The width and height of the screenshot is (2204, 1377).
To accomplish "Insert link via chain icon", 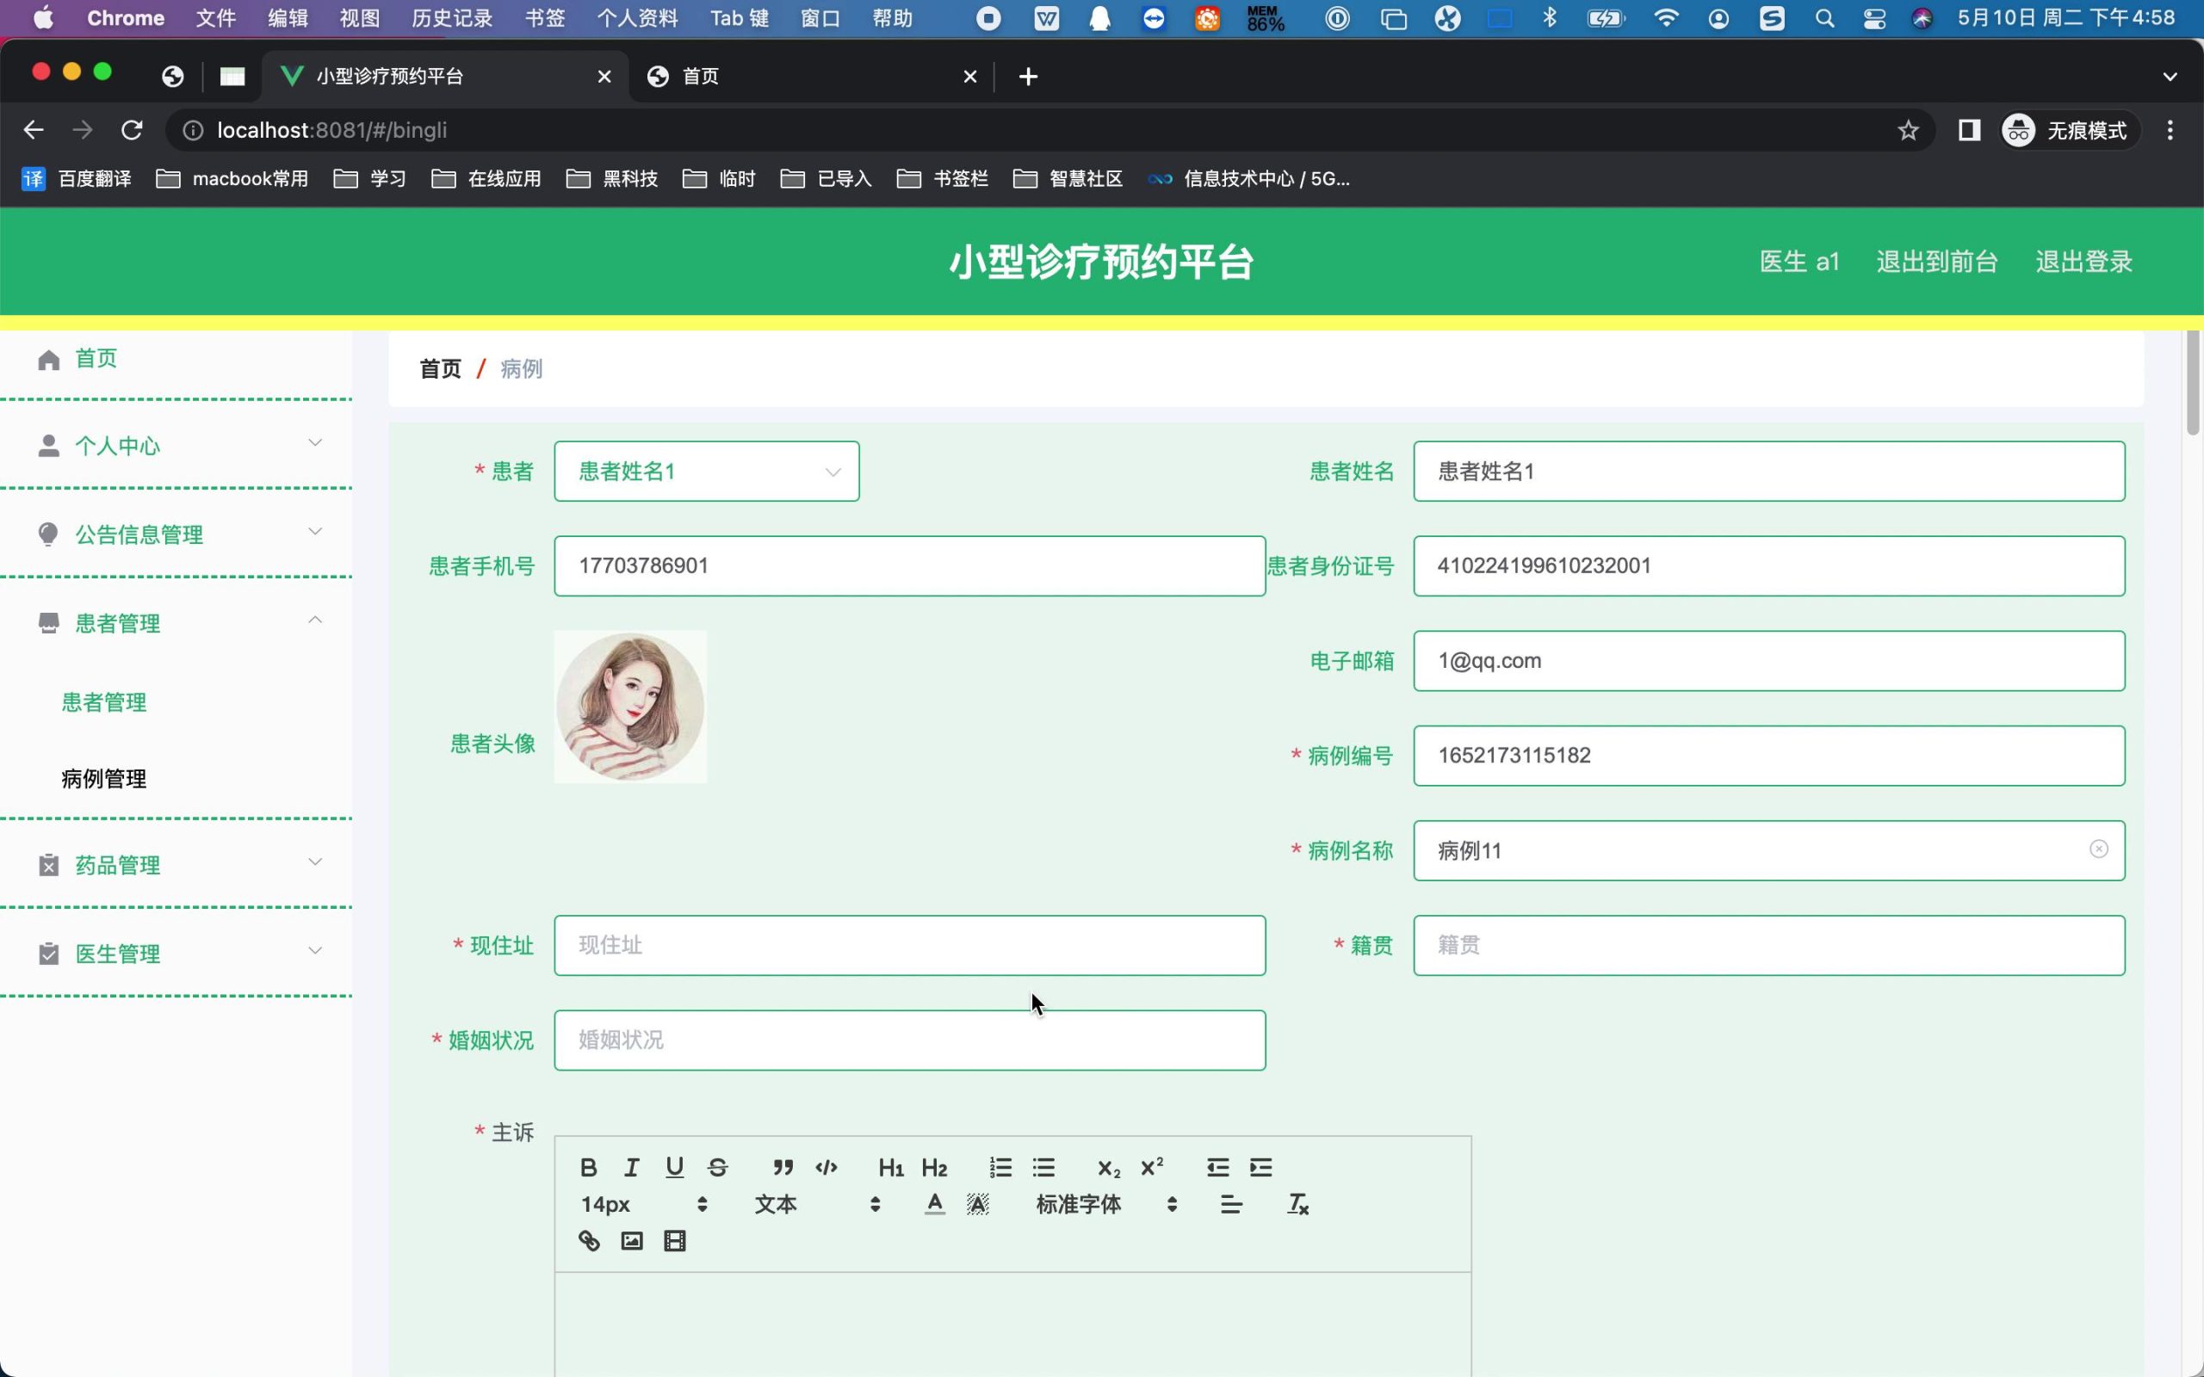I will [588, 1241].
